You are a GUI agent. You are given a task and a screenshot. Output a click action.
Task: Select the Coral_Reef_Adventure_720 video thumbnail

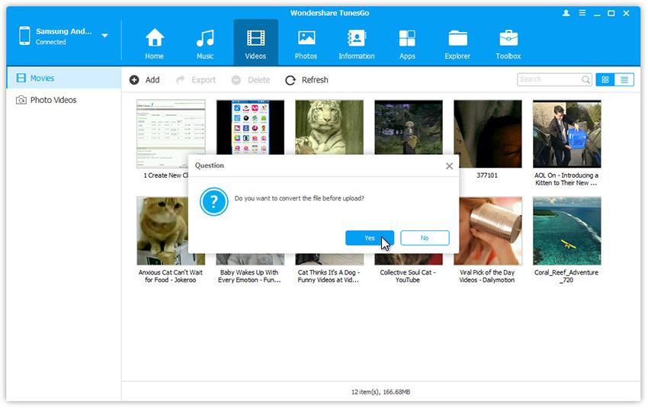[566, 231]
